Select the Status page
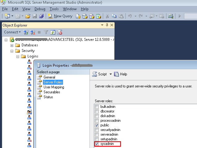Screen dimensions: 197x148 click(x=48, y=97)
